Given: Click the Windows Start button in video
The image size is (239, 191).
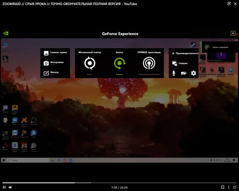Looking at the screenshot, I should click(x=4, y=160).
